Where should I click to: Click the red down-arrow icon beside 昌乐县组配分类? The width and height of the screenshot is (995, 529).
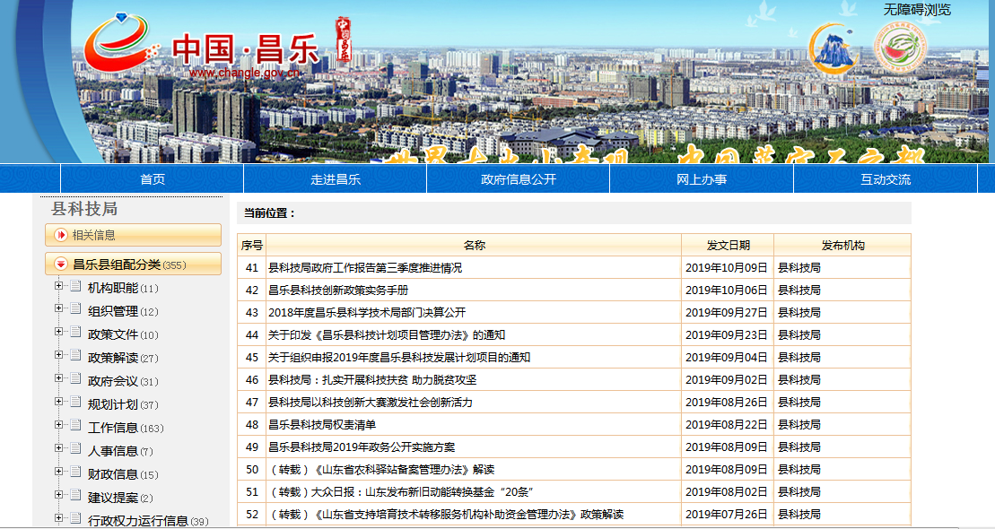click(61, 264)
